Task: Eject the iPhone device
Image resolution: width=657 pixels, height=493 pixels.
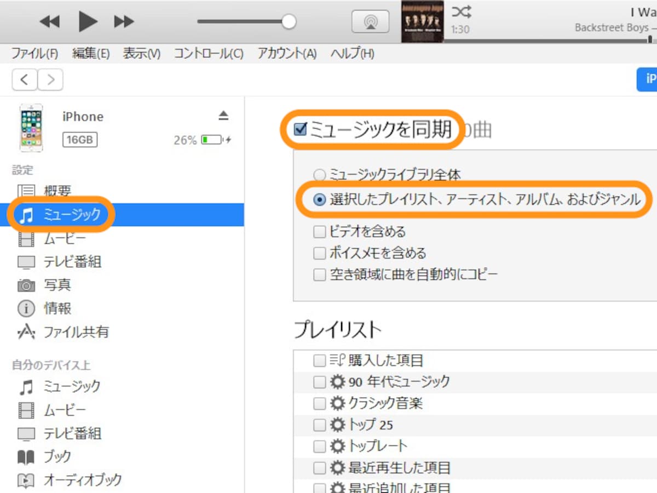Action: [x=223, y=116]
